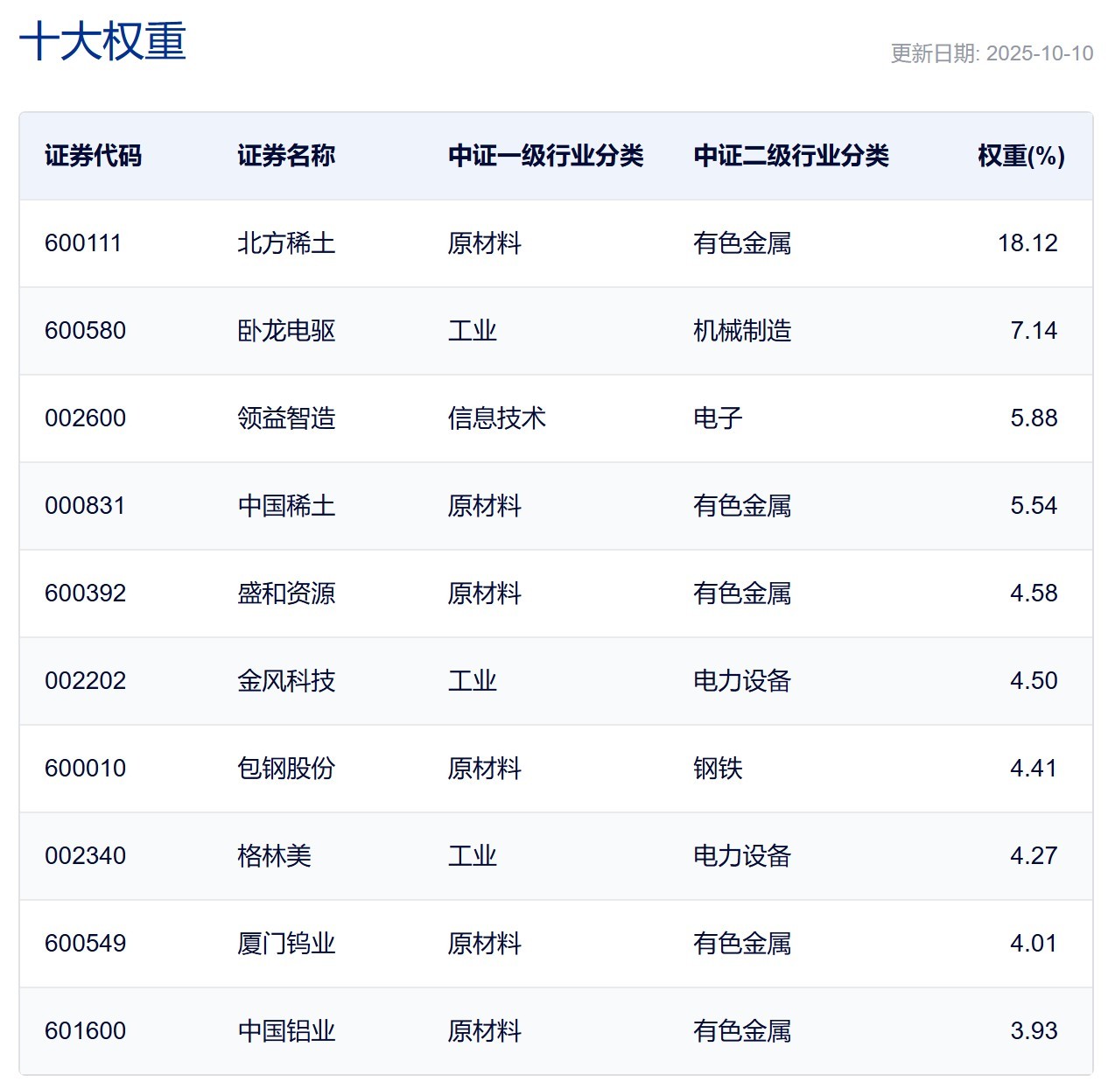
Task: Click stock name 金风科技
Action: [x=286, y=681]
